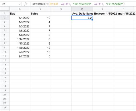Click the fx function icon
This screenshot has height=111, width=136.
26,4
